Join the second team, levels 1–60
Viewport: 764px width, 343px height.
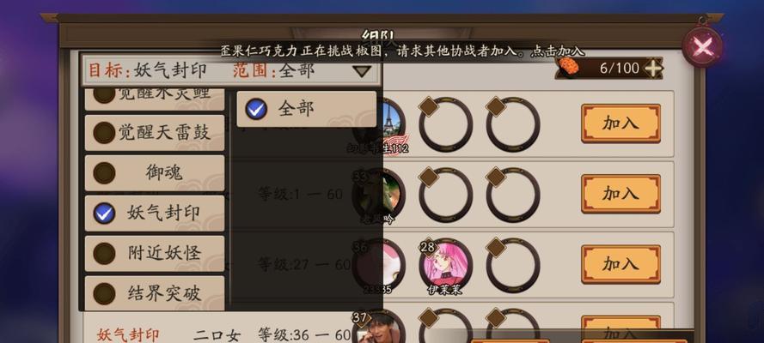620,194
